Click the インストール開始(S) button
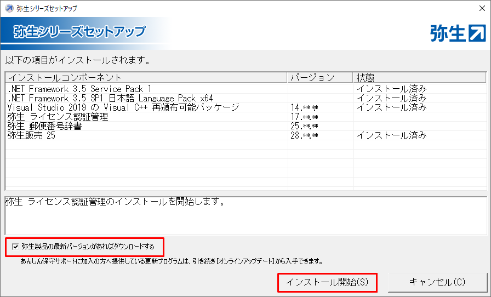 pos(327,282)
